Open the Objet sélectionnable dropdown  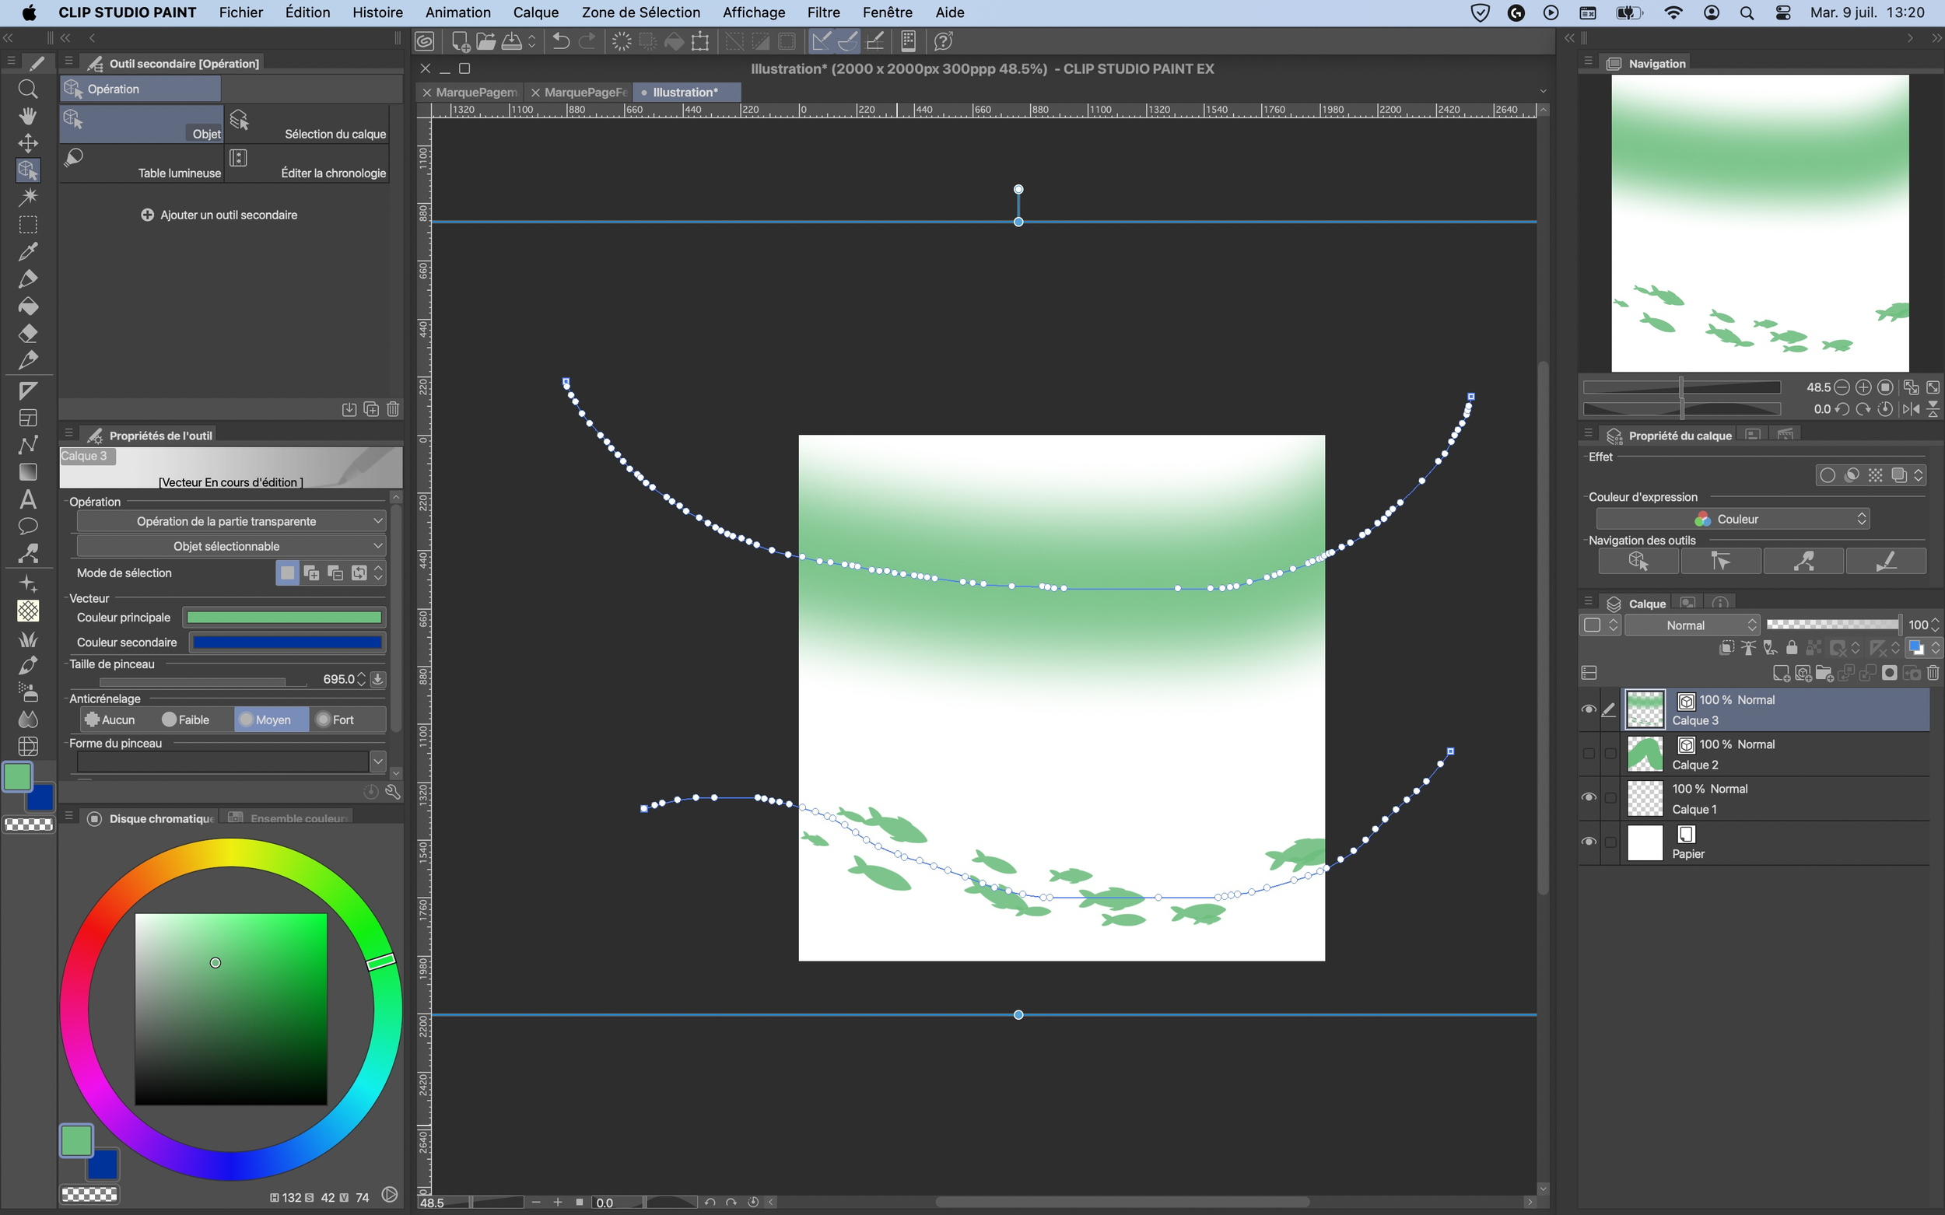click(230, 546)
